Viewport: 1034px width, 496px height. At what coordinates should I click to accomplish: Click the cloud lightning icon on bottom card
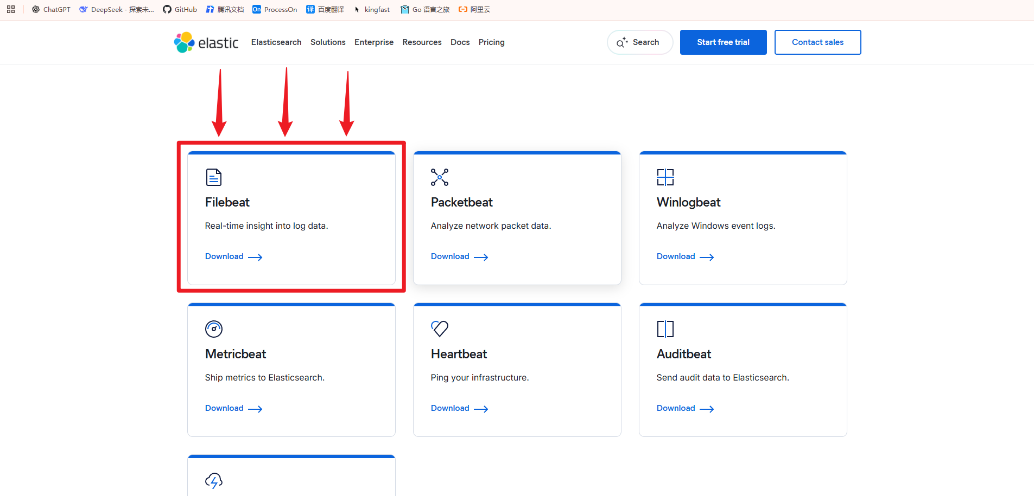pos(214,481)
